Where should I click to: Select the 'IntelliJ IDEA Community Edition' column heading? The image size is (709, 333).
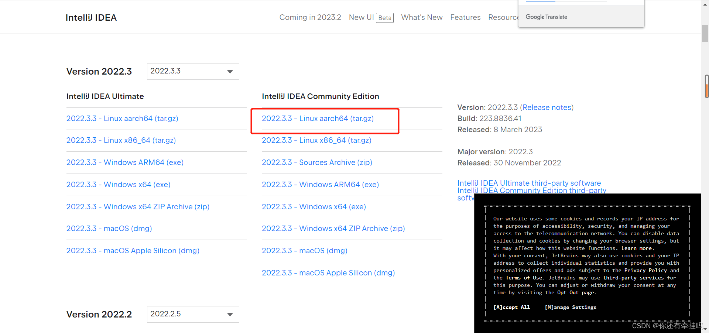321,96
